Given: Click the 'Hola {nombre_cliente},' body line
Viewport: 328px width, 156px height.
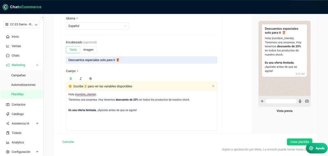Looking at the screenshot, I should click(x=82, y=94).
